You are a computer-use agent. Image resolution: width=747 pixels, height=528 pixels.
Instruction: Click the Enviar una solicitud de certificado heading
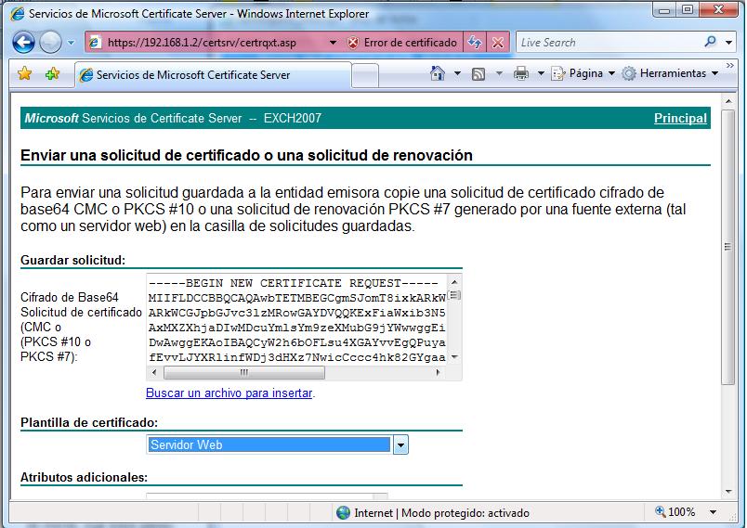click(x=246, y=156)
